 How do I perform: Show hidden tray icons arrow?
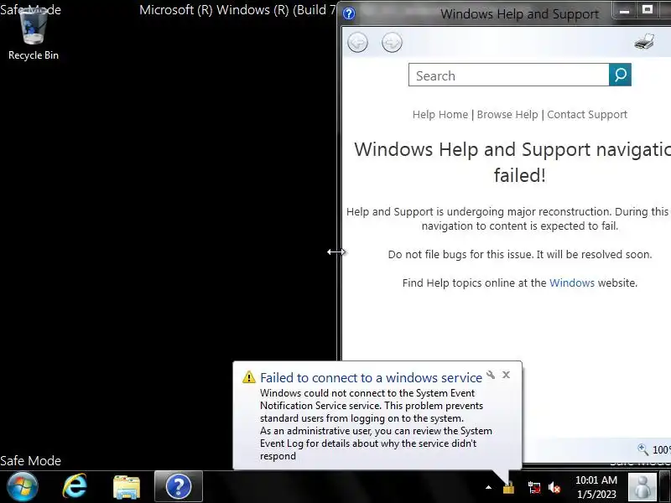488,487
